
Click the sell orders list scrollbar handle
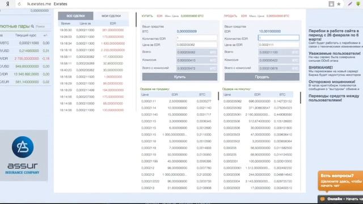pyautogui.click(x=218, y=96)
